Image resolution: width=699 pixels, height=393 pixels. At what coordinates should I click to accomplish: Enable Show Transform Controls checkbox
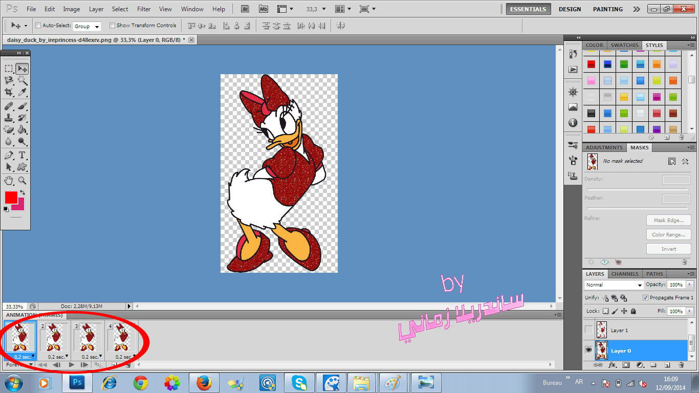[x=112, y=26]
